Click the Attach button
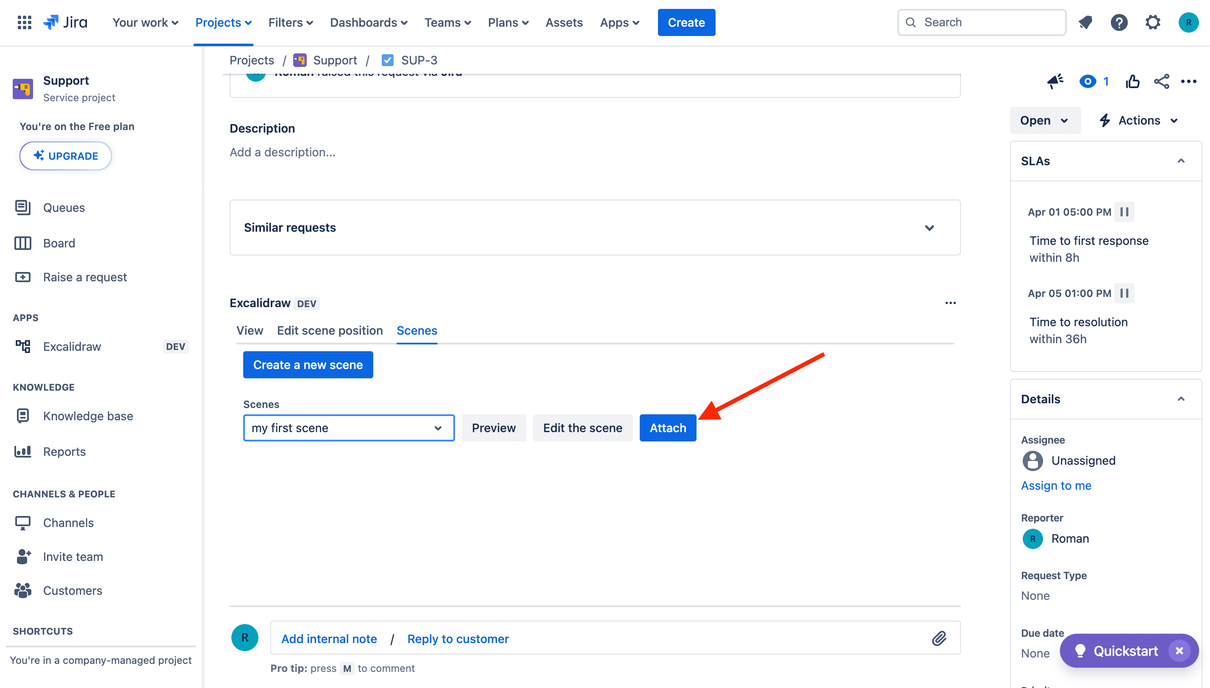 click(668, 427)
